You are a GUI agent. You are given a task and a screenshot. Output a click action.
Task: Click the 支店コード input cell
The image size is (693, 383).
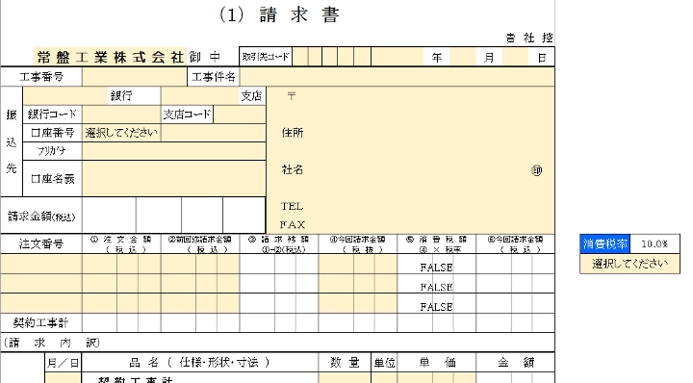239,115
